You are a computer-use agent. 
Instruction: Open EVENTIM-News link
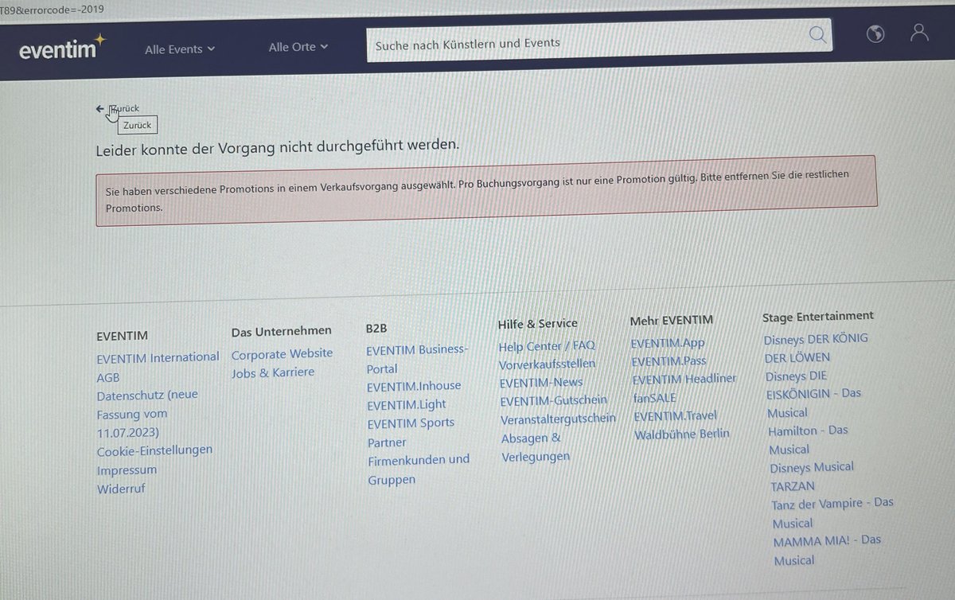tap(541, 382)
